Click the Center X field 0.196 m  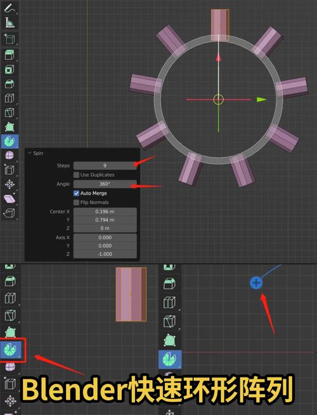(x=105, y=212)
